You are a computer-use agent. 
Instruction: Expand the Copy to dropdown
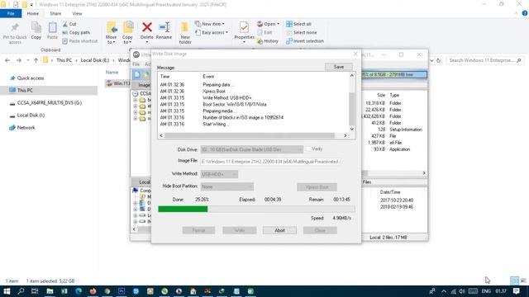(127, 40)
